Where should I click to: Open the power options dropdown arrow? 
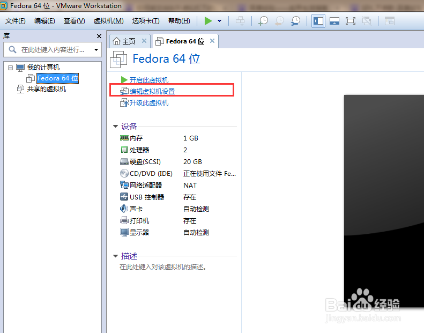coord(220,21)
